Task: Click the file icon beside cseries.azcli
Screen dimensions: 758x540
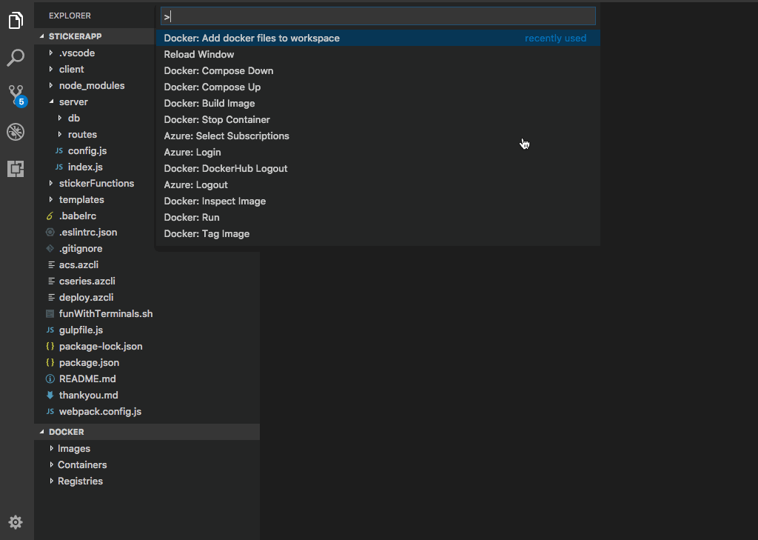Action: pos(51,281)
